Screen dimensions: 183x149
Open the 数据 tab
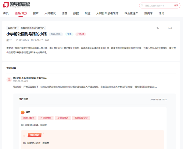pos(76,13)
